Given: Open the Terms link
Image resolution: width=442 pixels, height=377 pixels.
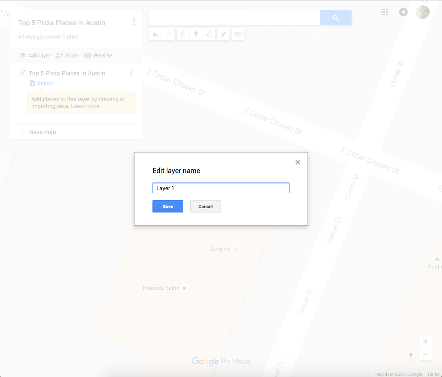Looking at the screenshot, I should [x=433, y=374].
